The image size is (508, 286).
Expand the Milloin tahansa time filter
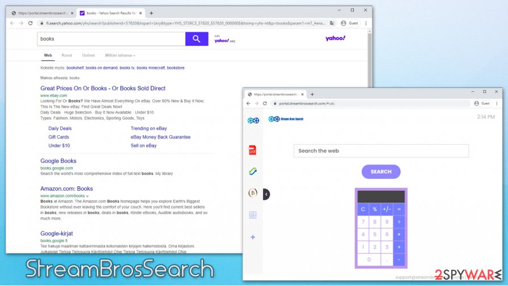coord(120,55)
